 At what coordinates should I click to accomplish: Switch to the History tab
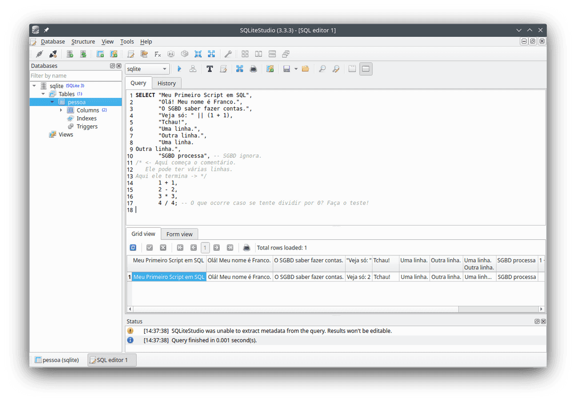166,83
